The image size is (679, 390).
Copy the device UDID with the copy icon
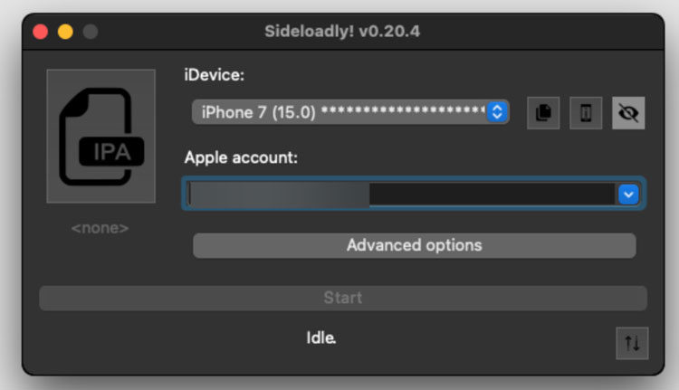543,113
